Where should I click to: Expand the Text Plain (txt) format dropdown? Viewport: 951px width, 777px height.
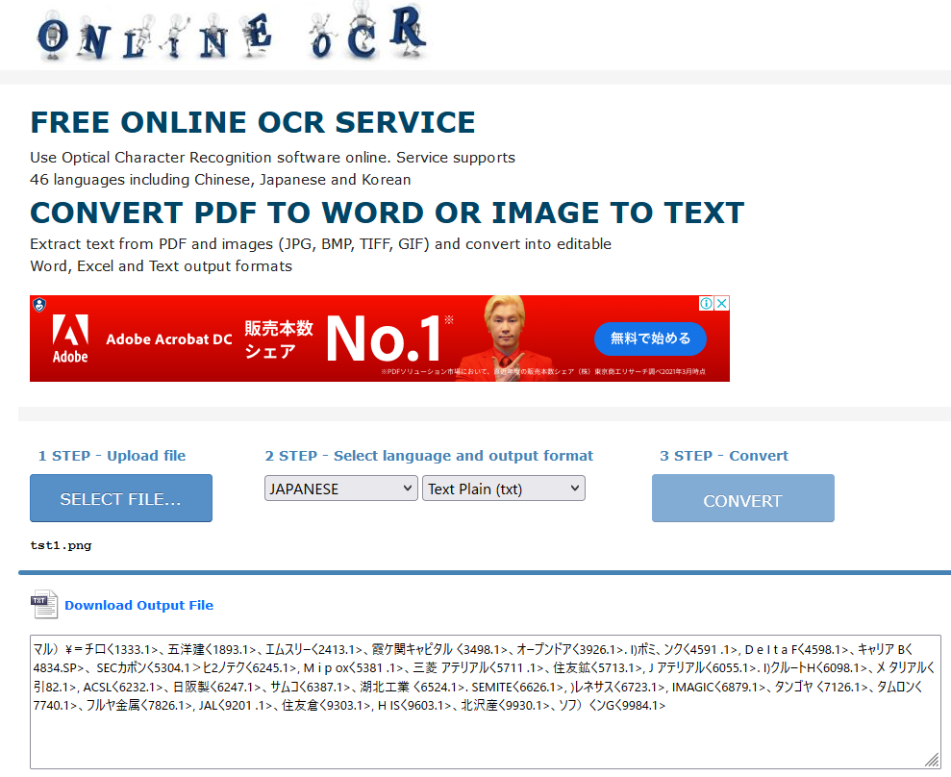[503, 489]
